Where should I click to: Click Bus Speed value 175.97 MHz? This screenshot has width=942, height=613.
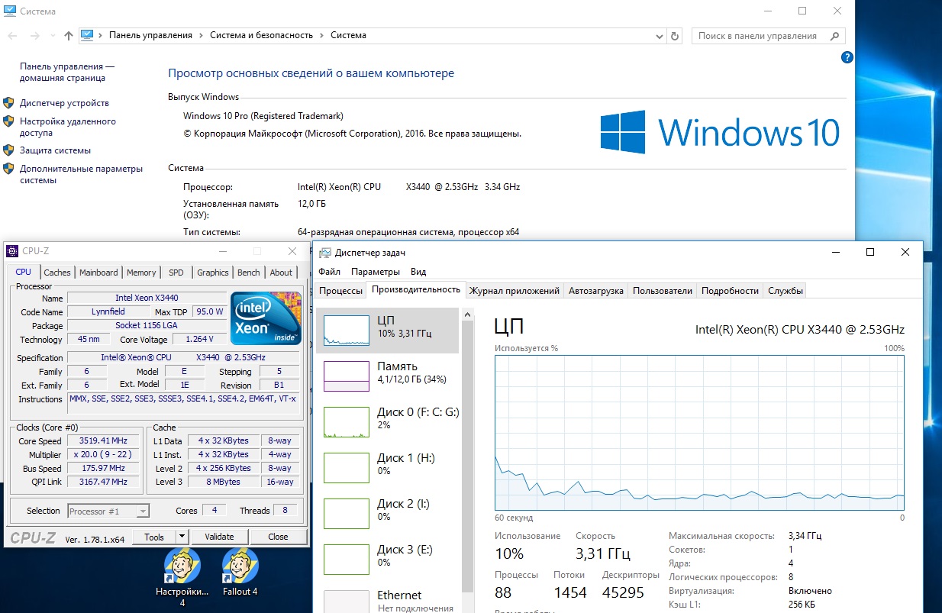(104, 468)
